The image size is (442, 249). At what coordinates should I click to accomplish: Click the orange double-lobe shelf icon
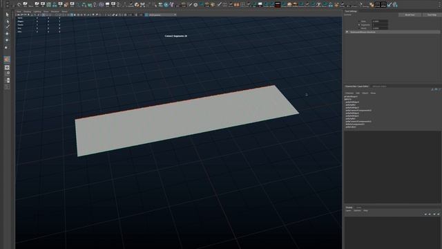236,5
